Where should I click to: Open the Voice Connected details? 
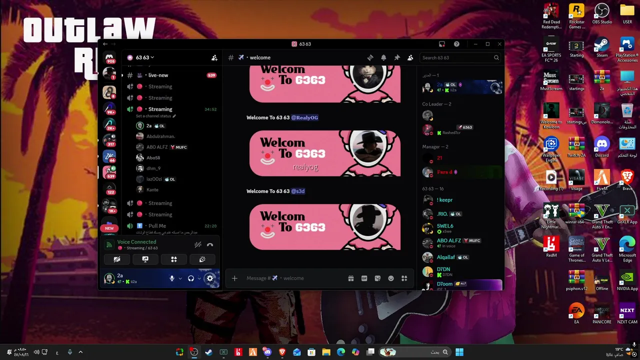136,242
